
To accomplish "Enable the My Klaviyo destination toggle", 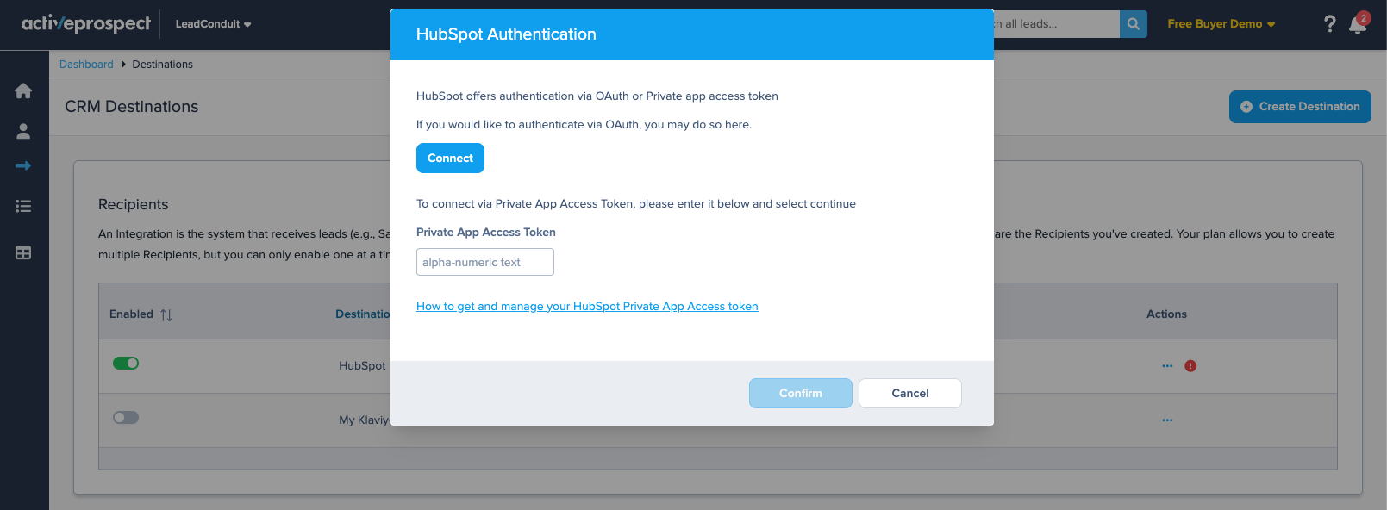I will [126, 418].
